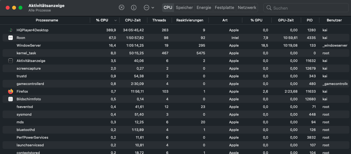Screen dimensions: 351x154
Task: Sort by the % CPU column header
Action: tap(102, 20)
